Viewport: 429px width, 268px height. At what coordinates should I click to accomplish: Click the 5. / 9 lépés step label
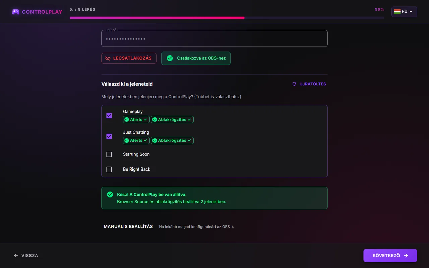pyautogui.click(x=82, y=9)
